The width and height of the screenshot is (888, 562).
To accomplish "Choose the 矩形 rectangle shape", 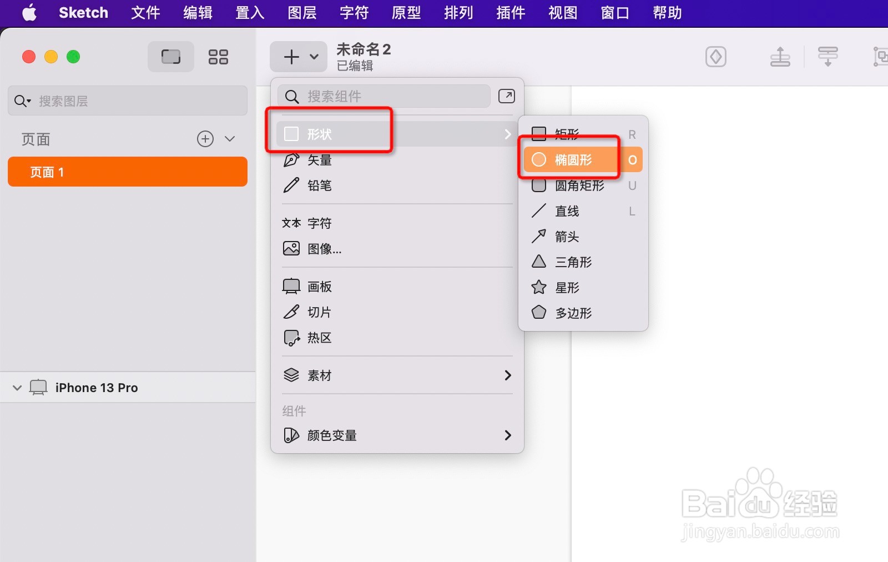I will (583, 134).
